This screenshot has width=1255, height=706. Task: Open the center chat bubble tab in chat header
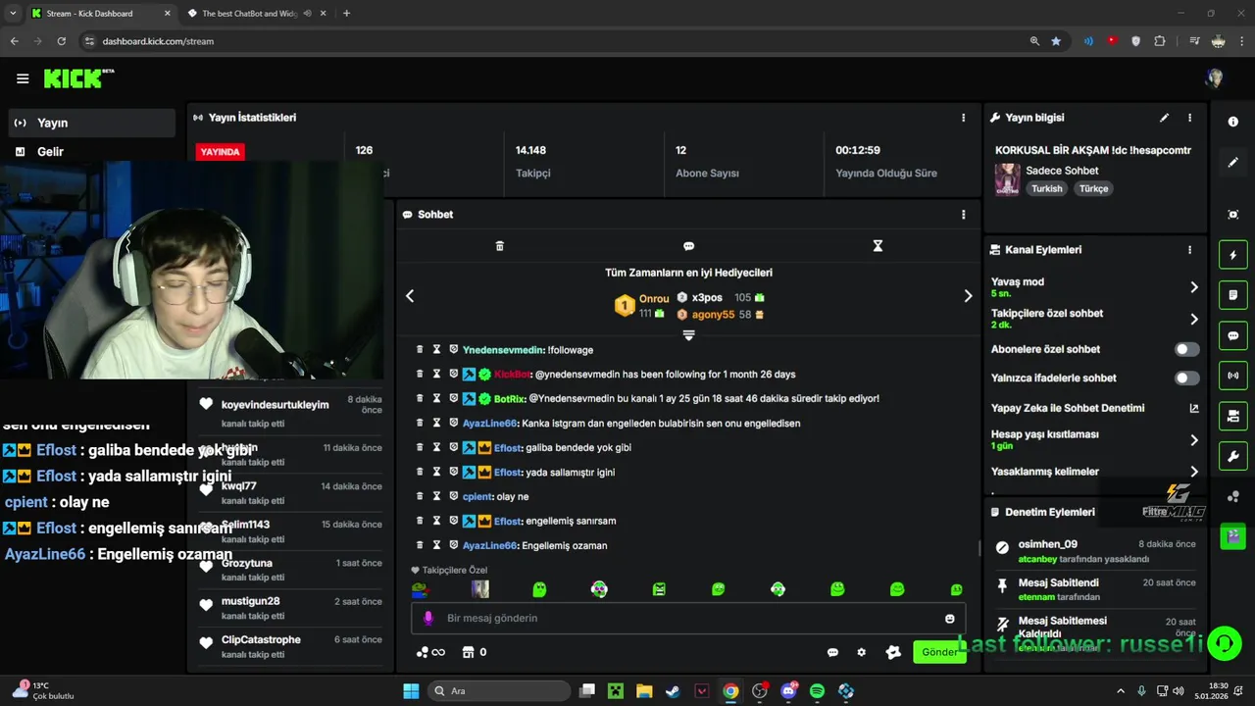tap(688, 246)
